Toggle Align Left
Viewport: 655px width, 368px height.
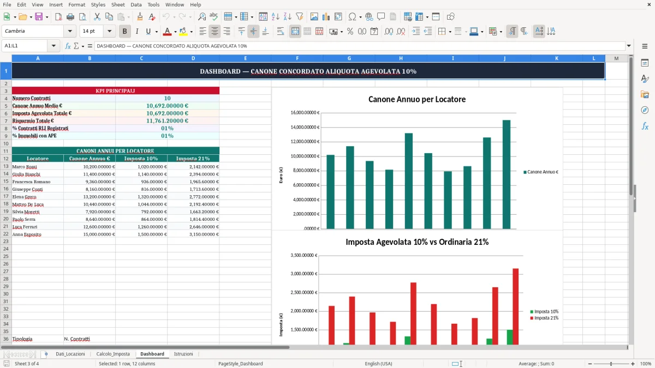[x=203, y=32]
